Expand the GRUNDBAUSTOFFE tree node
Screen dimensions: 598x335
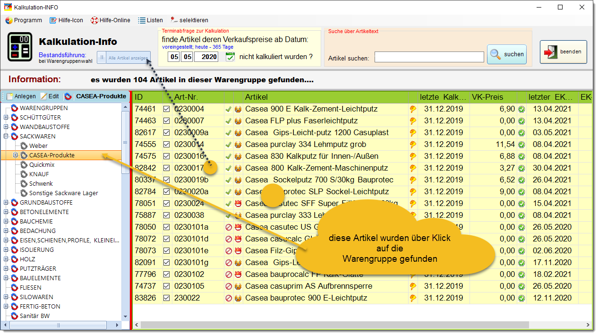(6, 203)
